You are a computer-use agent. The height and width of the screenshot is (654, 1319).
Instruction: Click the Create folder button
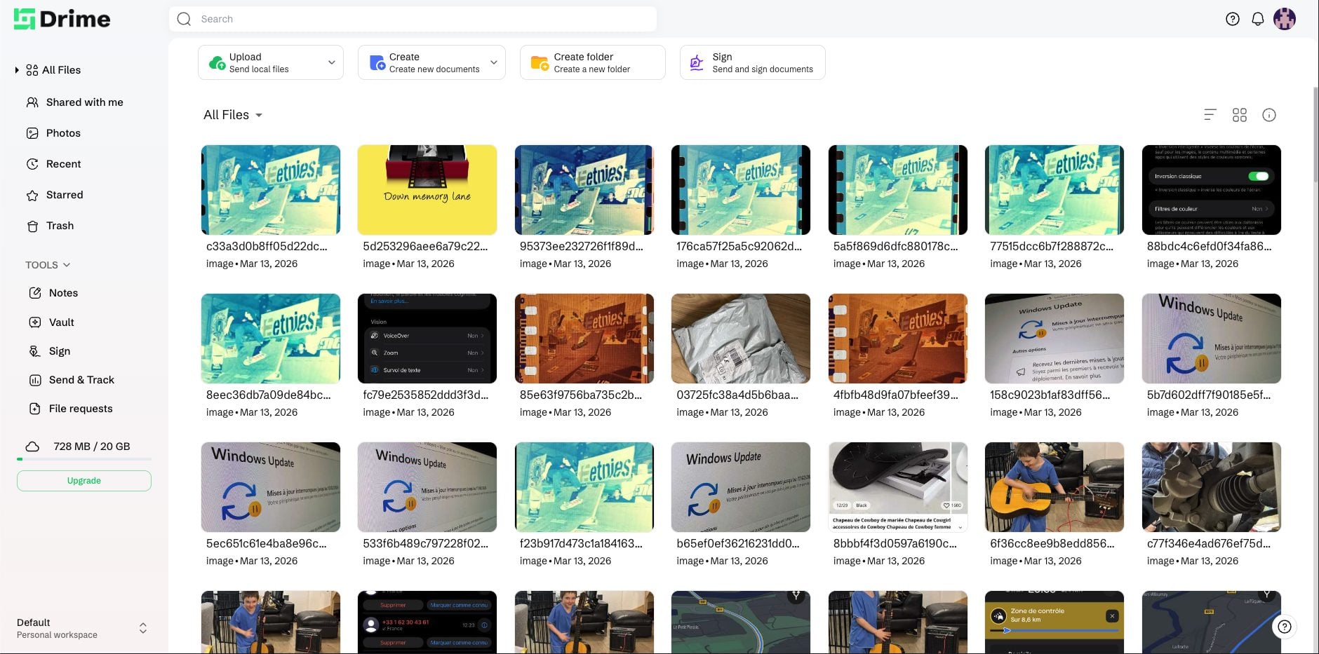[592, 62]
